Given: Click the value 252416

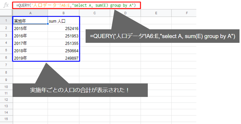Looking at the screenshot, I should [x=64, y=28].
